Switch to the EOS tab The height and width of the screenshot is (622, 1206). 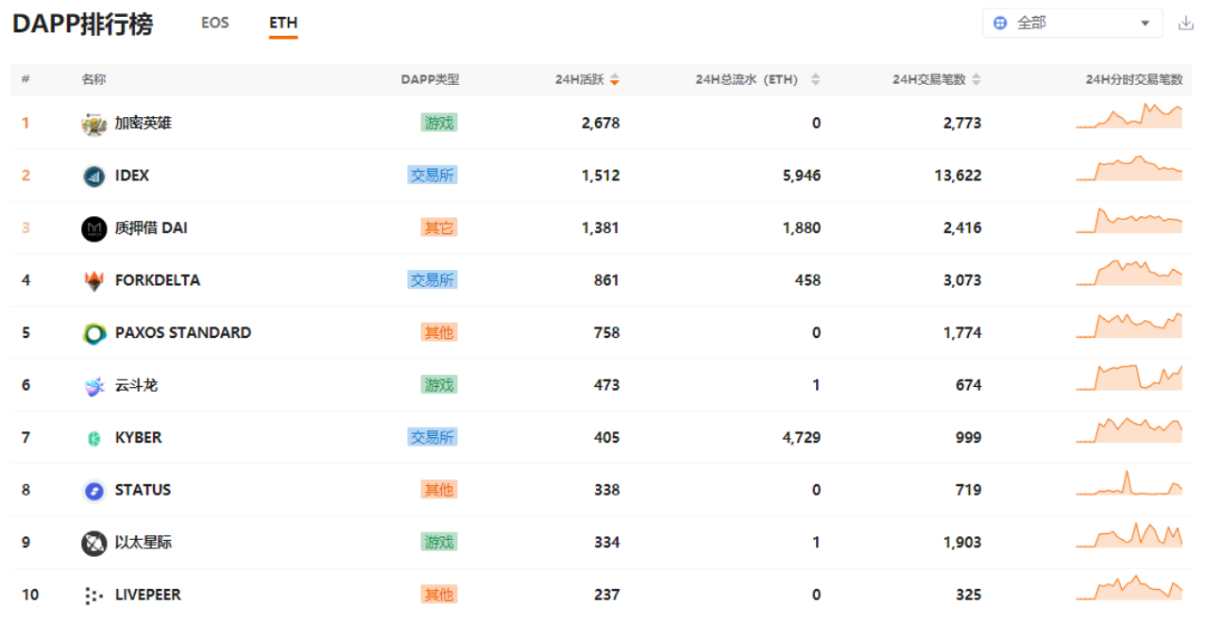214,23
